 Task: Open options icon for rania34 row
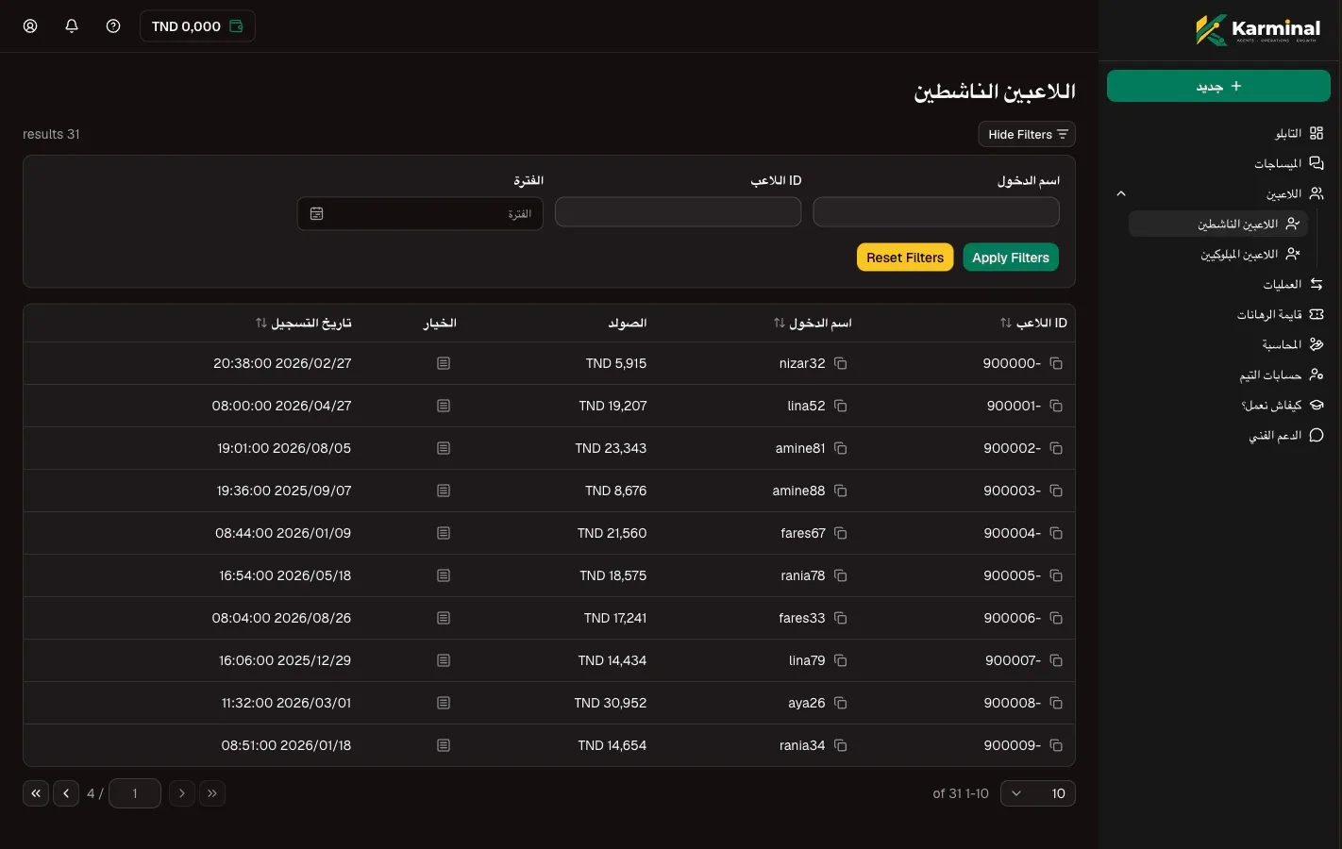pyautogui.click(x=444, y=745)
